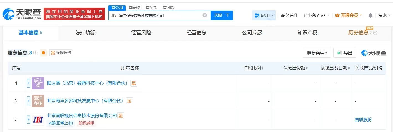Open the 公司发展 tab
The width and height of the screenshot is (393, 132).
pyautogui.click(x=252, y=33)
